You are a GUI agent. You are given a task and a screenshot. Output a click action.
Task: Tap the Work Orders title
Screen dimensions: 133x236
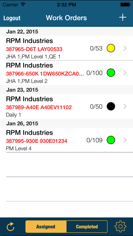tap(66, 18)
